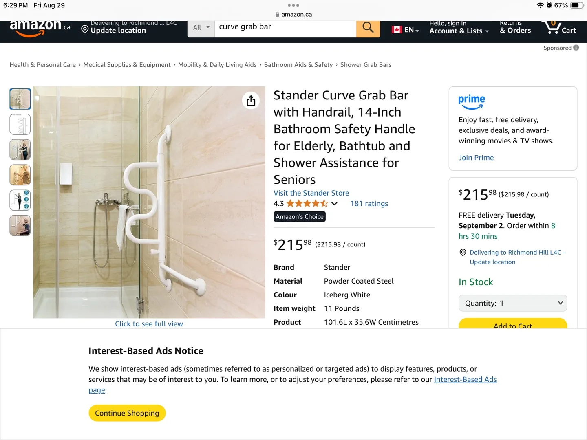The image size is (587, 440).
Task: Click the Update location pin icon in header
Action: point(85,29)
